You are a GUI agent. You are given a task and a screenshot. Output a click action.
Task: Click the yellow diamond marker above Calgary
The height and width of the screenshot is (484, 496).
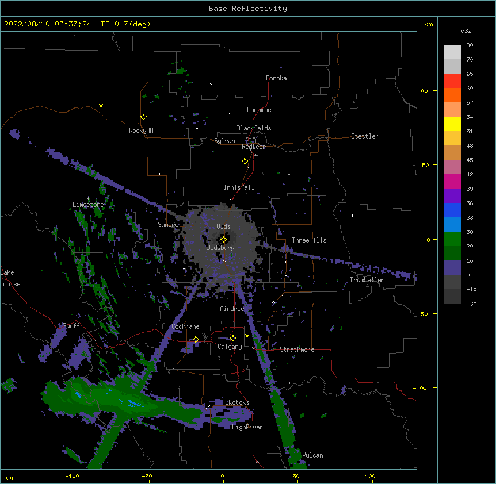tap(233, 339)
